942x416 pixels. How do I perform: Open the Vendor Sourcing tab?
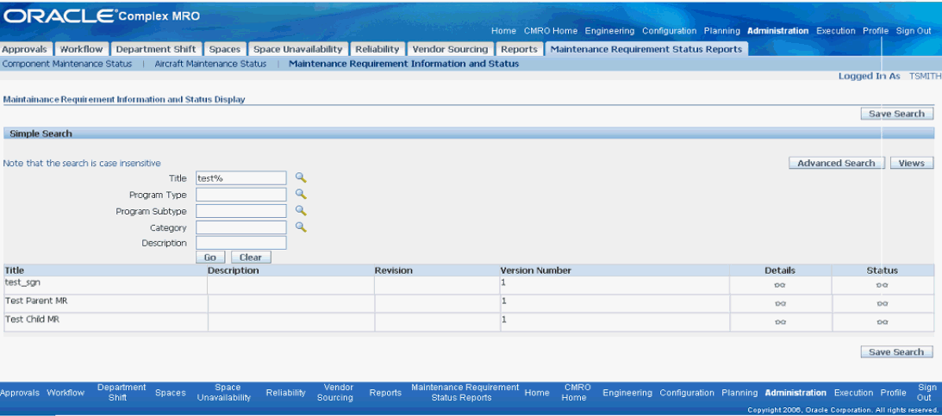click(x=450, y=49)
